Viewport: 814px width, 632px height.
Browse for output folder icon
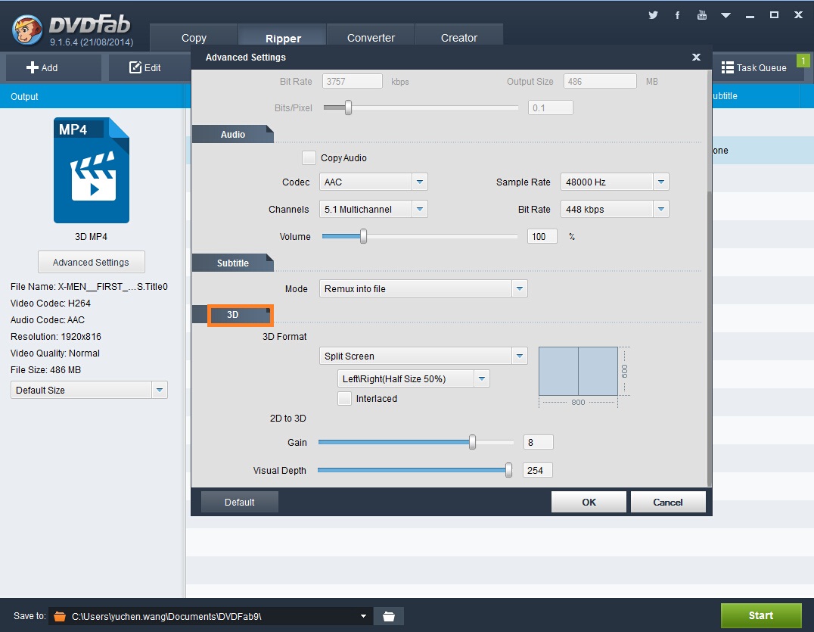pyautogui.click(x=389, y=616)
